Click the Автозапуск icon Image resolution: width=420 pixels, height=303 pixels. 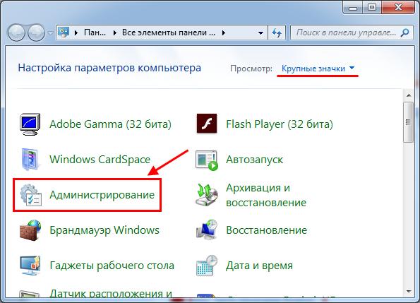coord(207,160)
